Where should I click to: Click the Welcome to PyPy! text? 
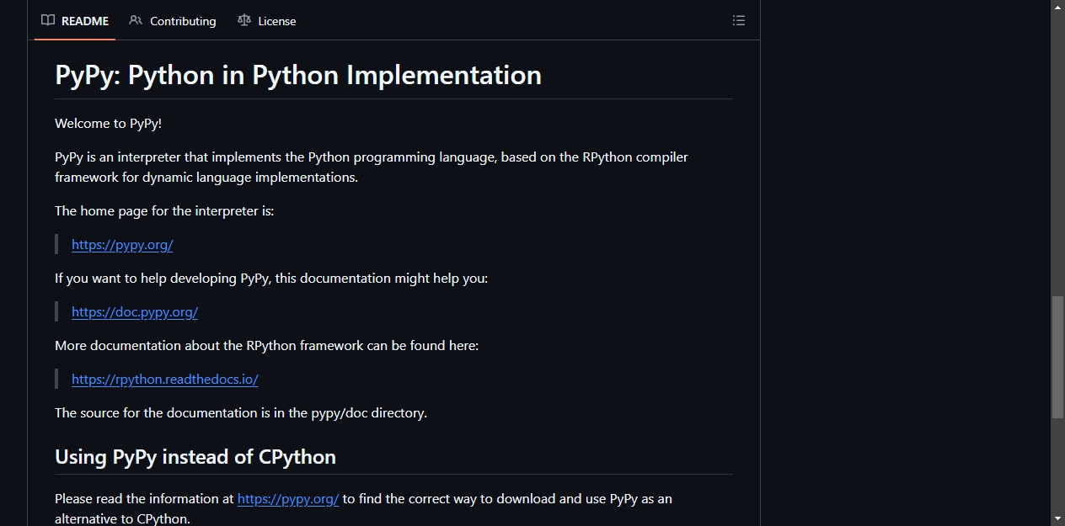(108, 124)
